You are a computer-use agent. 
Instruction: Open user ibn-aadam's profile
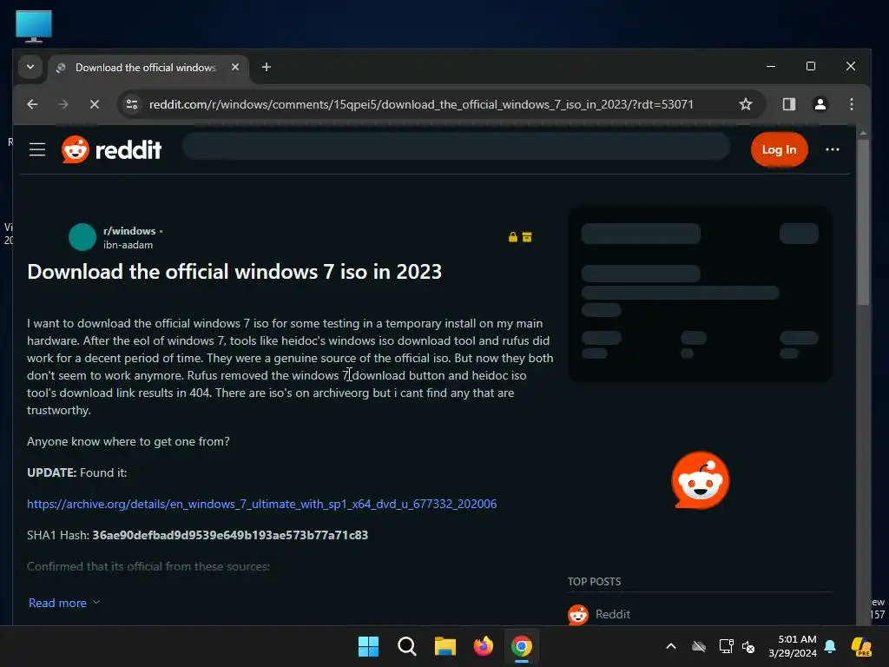[x=128, y=245]
